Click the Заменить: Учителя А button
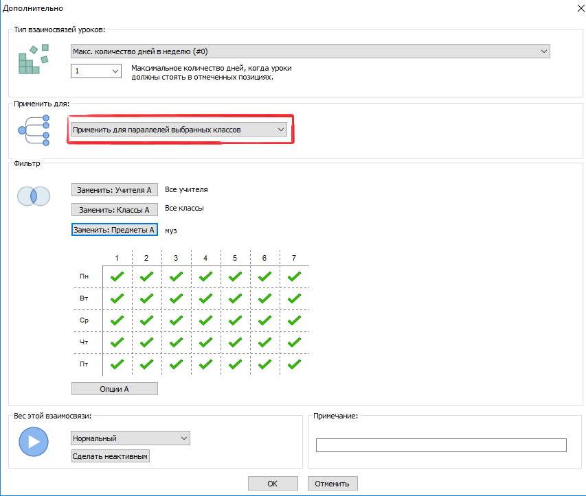Viewport: 586px width, 496px height. click(115, 190)
